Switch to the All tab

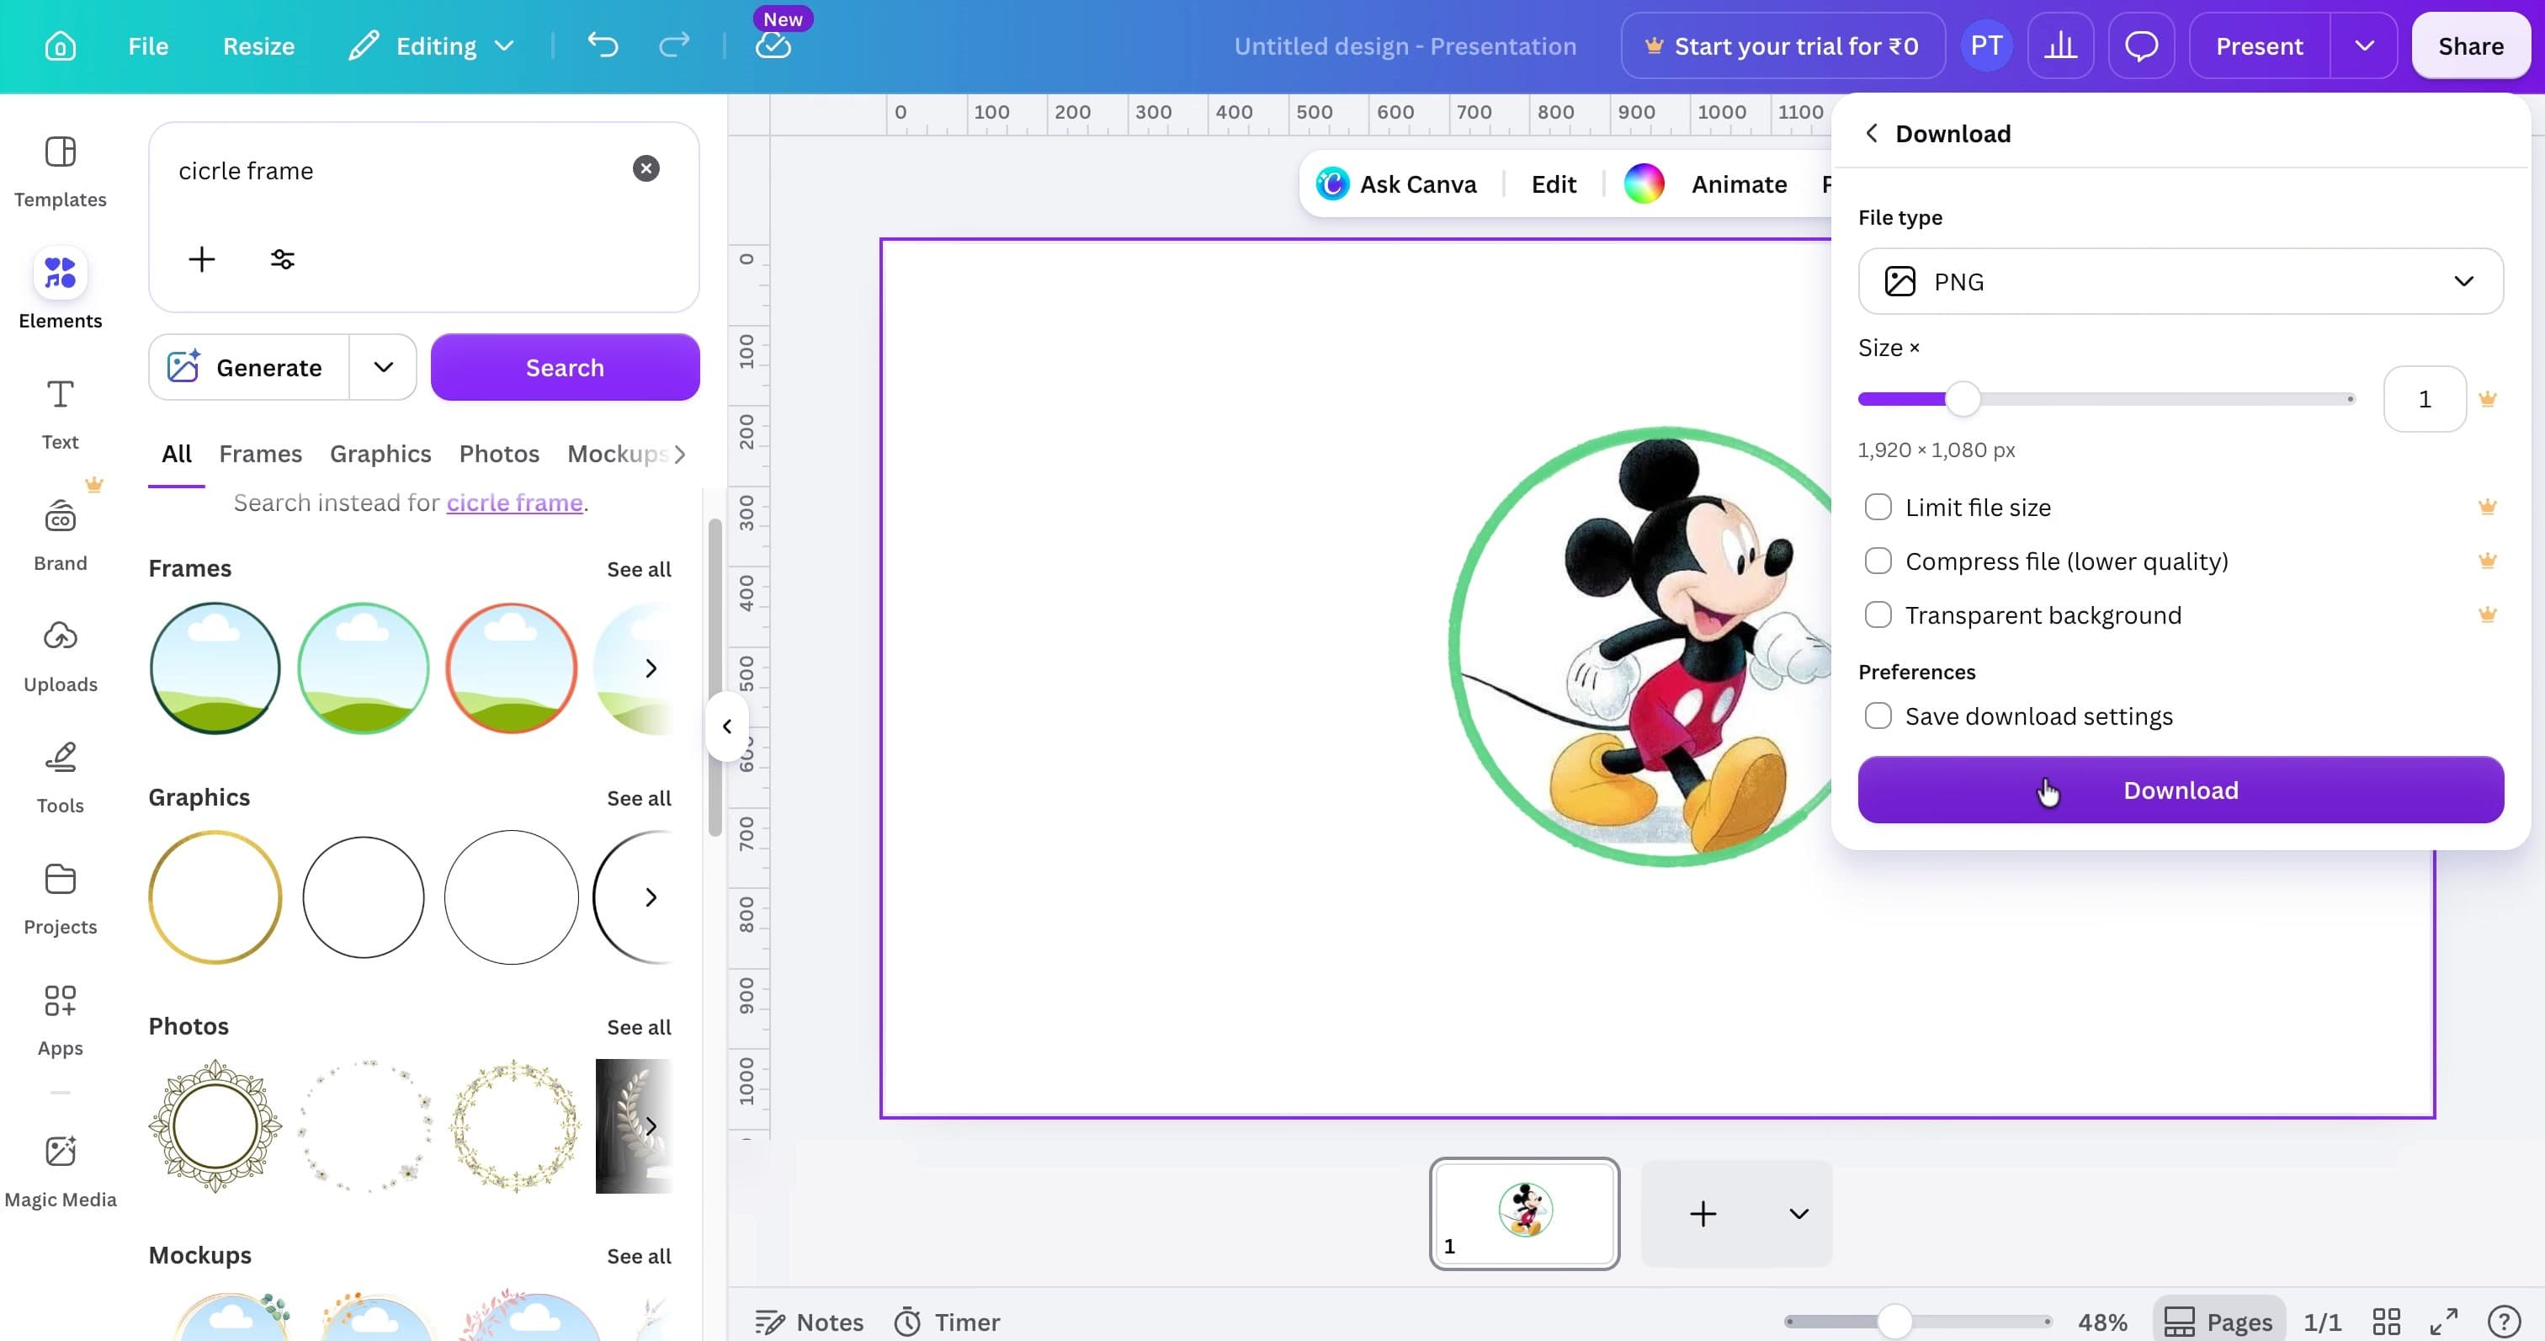[177, 454]
